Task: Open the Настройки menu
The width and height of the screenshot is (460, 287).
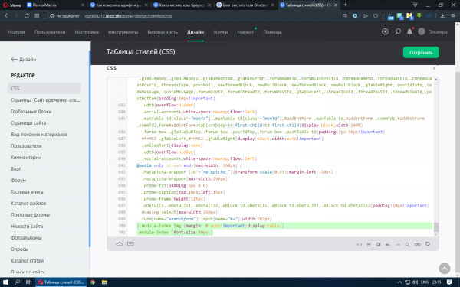Action: tap(87, 32)
